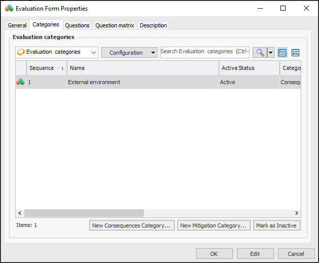Screen dimensions: 319x263
Task: Click the partially visible Category column header
Action: pyautogui.click(x=291, y=68)
